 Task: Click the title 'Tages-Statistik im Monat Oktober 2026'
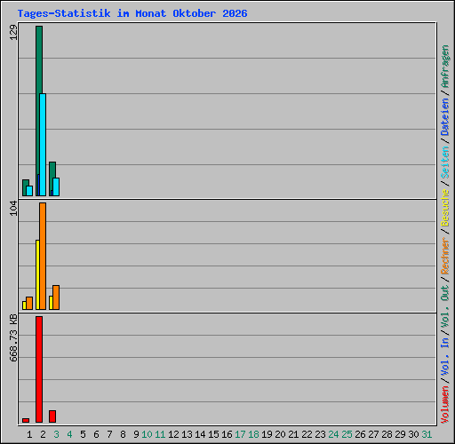tap(132, 13)
